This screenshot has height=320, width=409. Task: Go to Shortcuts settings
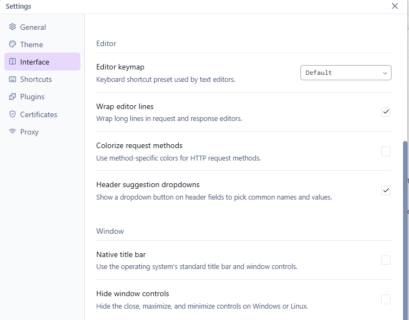click(x=42, y=79)
